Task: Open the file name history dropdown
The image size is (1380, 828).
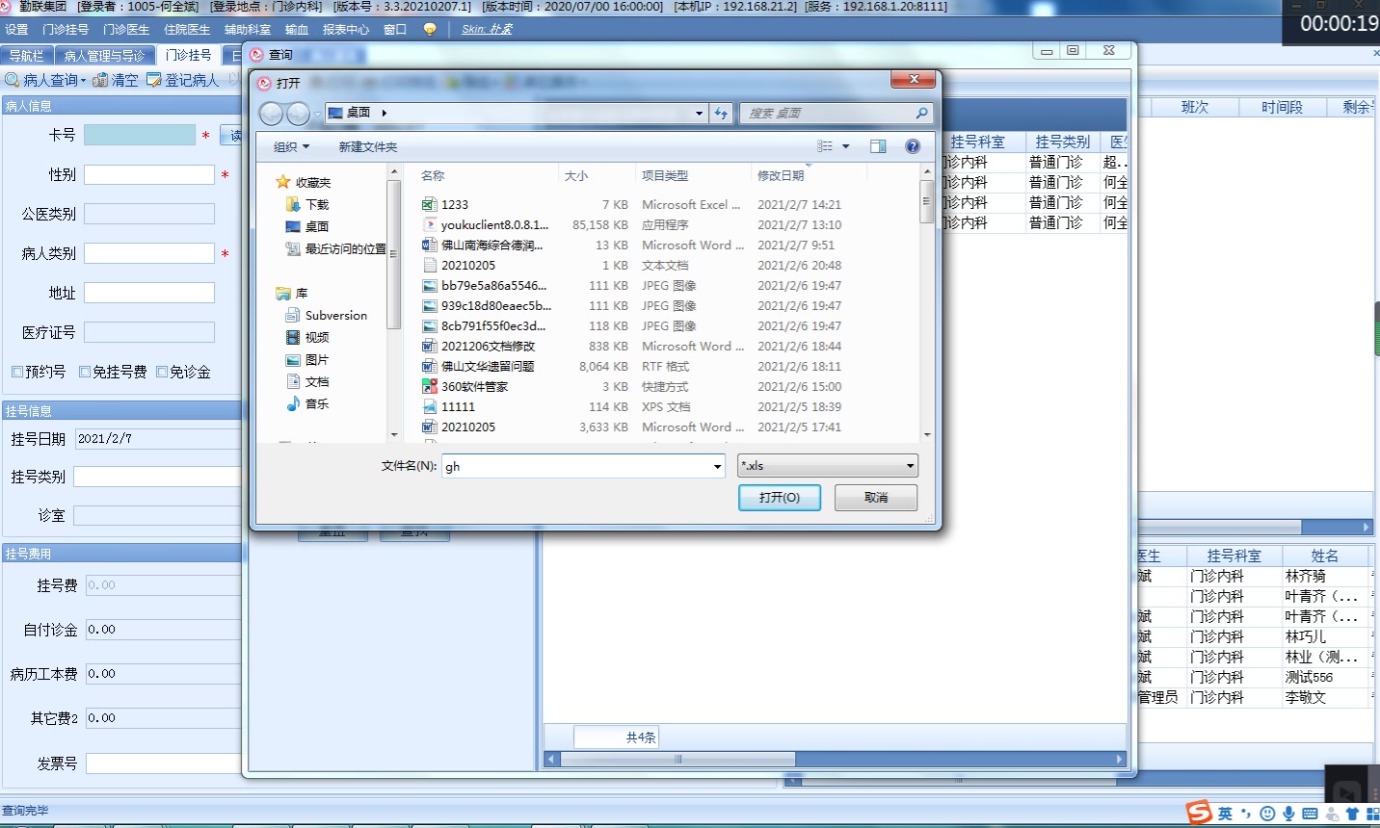Action: point(717,466)
